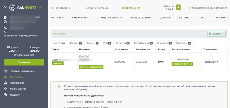Click phone number 8 800 500 59 89
This screenshot has width=230, height=108.
point(131,8)
